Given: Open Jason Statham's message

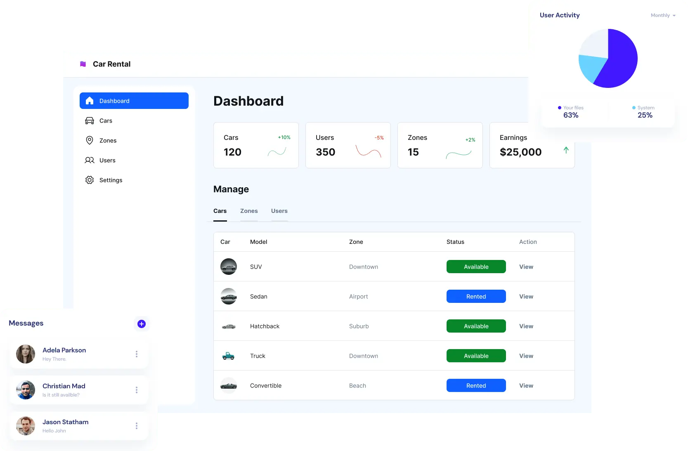Looking at the screenshot, I should pyautogui.click(x=79, y=426).
